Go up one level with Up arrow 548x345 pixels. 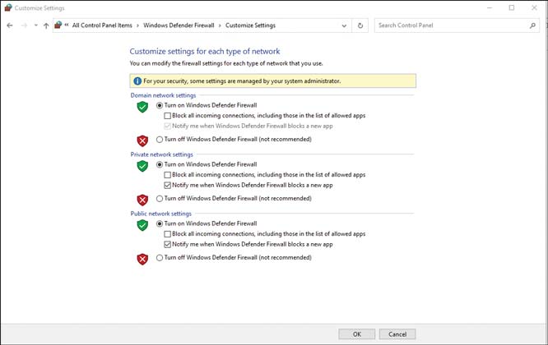coord(46,25)
